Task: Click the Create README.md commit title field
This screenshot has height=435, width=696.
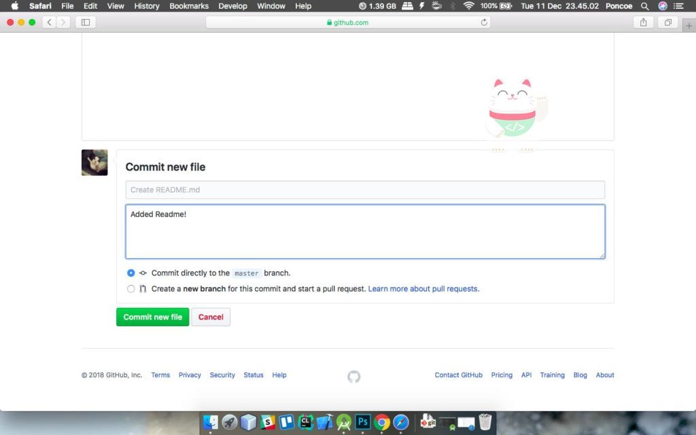Action: pos(365,190)
